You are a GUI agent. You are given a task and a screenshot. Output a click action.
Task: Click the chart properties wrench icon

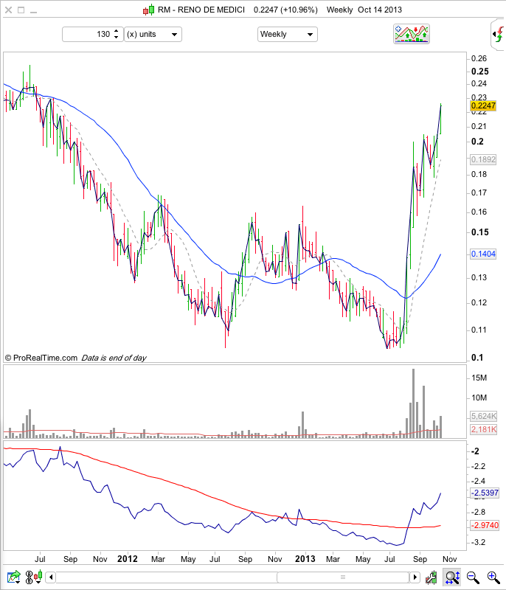(432, 577)
